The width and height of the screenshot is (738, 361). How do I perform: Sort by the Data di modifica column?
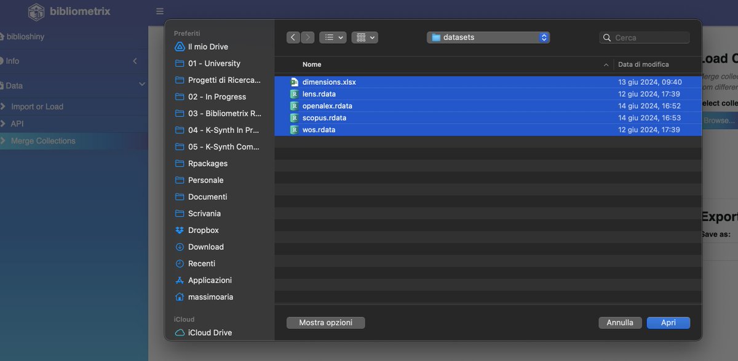pyautogui.click(x=643, y=65)
